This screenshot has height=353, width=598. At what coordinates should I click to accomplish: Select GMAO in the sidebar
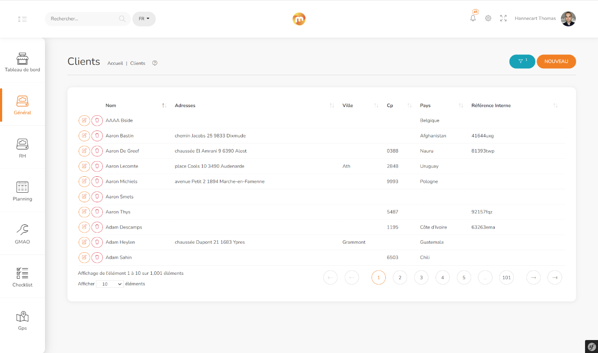(22, 234)
